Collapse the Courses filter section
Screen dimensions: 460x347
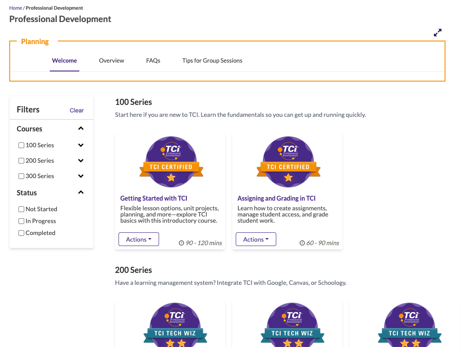[x=81, y=128]
